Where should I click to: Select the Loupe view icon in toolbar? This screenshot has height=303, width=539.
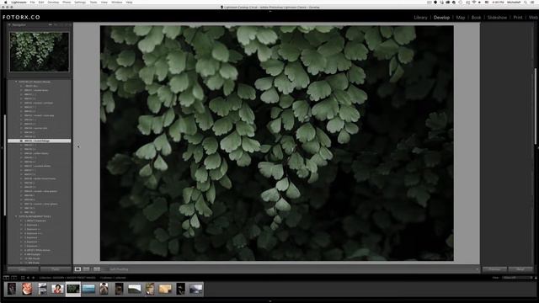click(77, 269)
